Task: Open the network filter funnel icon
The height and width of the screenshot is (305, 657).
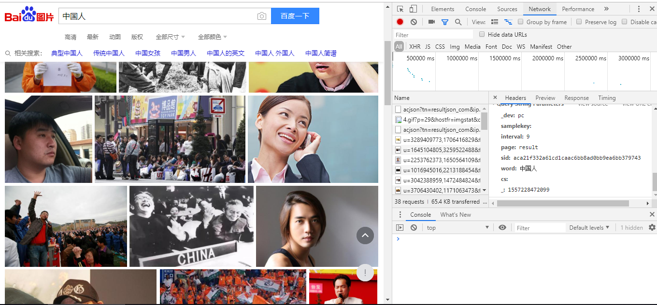Action: [445, 22]
